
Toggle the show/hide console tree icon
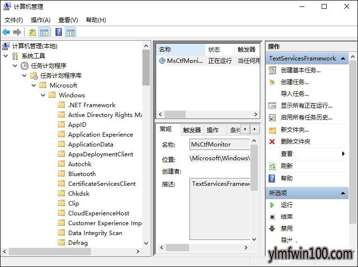click(44, 32)
